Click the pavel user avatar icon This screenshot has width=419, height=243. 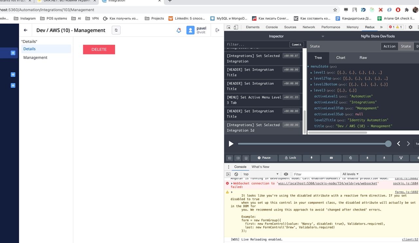tap(190, 30)
